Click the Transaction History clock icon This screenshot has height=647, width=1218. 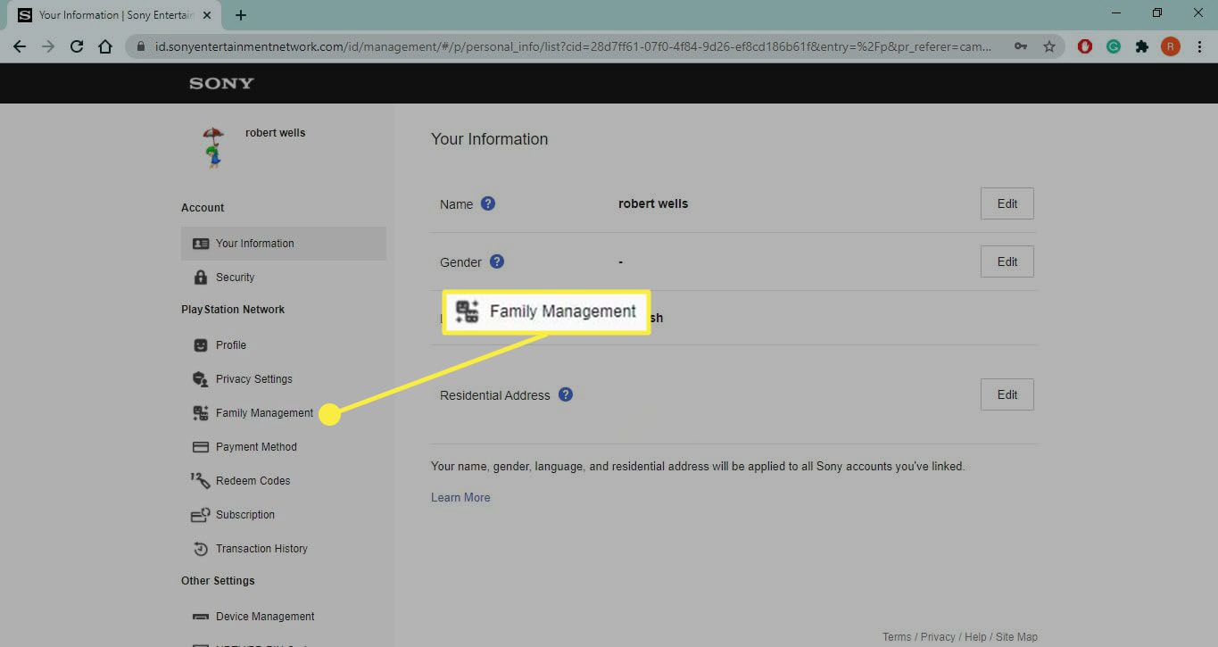pos(200,549)
